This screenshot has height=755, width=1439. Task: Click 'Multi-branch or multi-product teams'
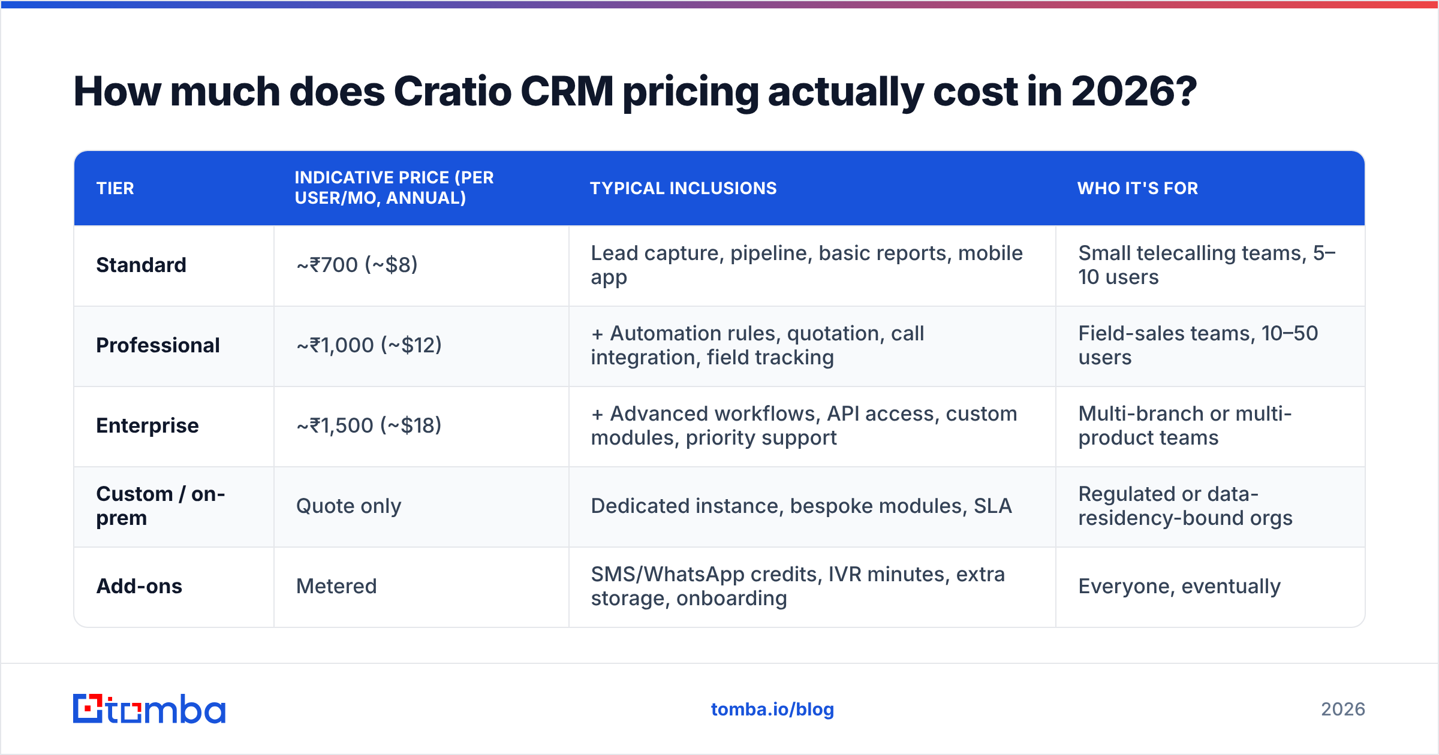point(1185,425)
